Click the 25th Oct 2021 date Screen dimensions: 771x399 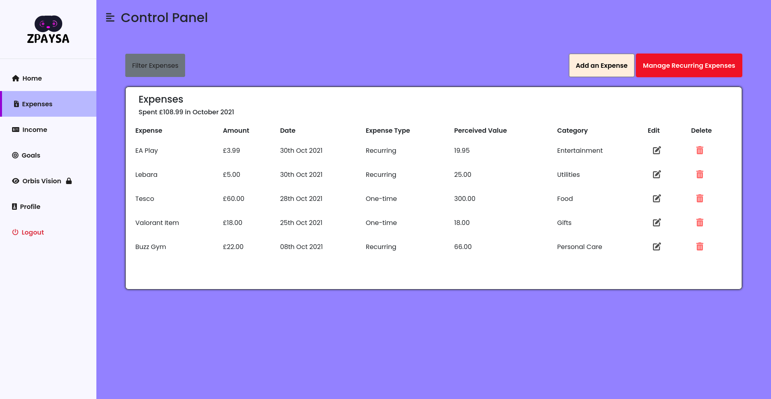click(301, 223)
